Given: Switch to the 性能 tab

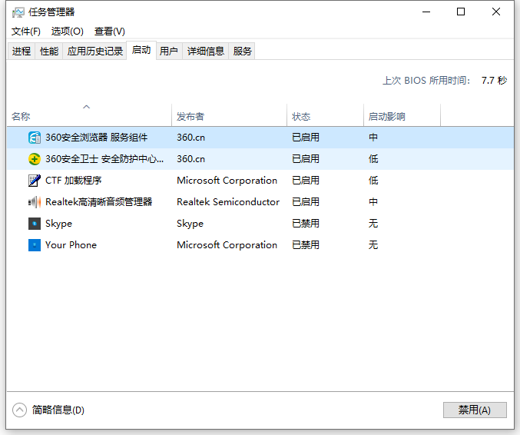Looking at the screenshot, I should pyautogui.click(x=48, y=51).
